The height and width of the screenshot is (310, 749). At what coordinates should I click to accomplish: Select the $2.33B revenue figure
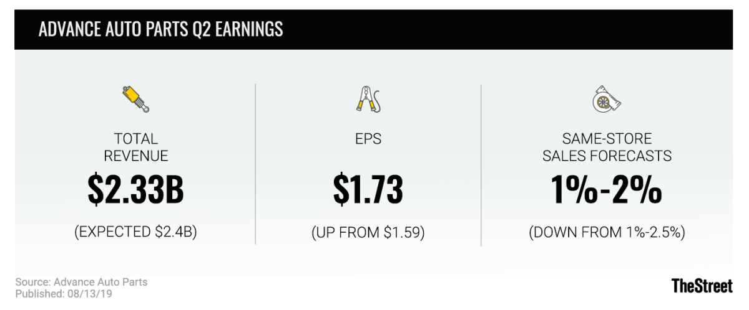coord(135,190)
